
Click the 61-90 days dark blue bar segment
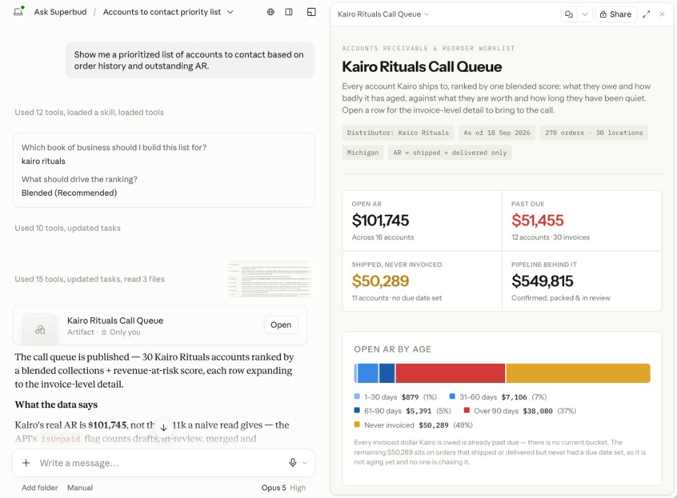387,373
